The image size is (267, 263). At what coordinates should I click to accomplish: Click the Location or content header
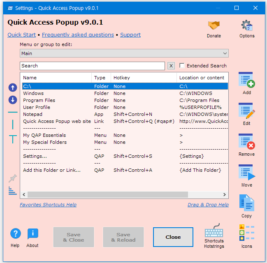(x=202, y=78)
